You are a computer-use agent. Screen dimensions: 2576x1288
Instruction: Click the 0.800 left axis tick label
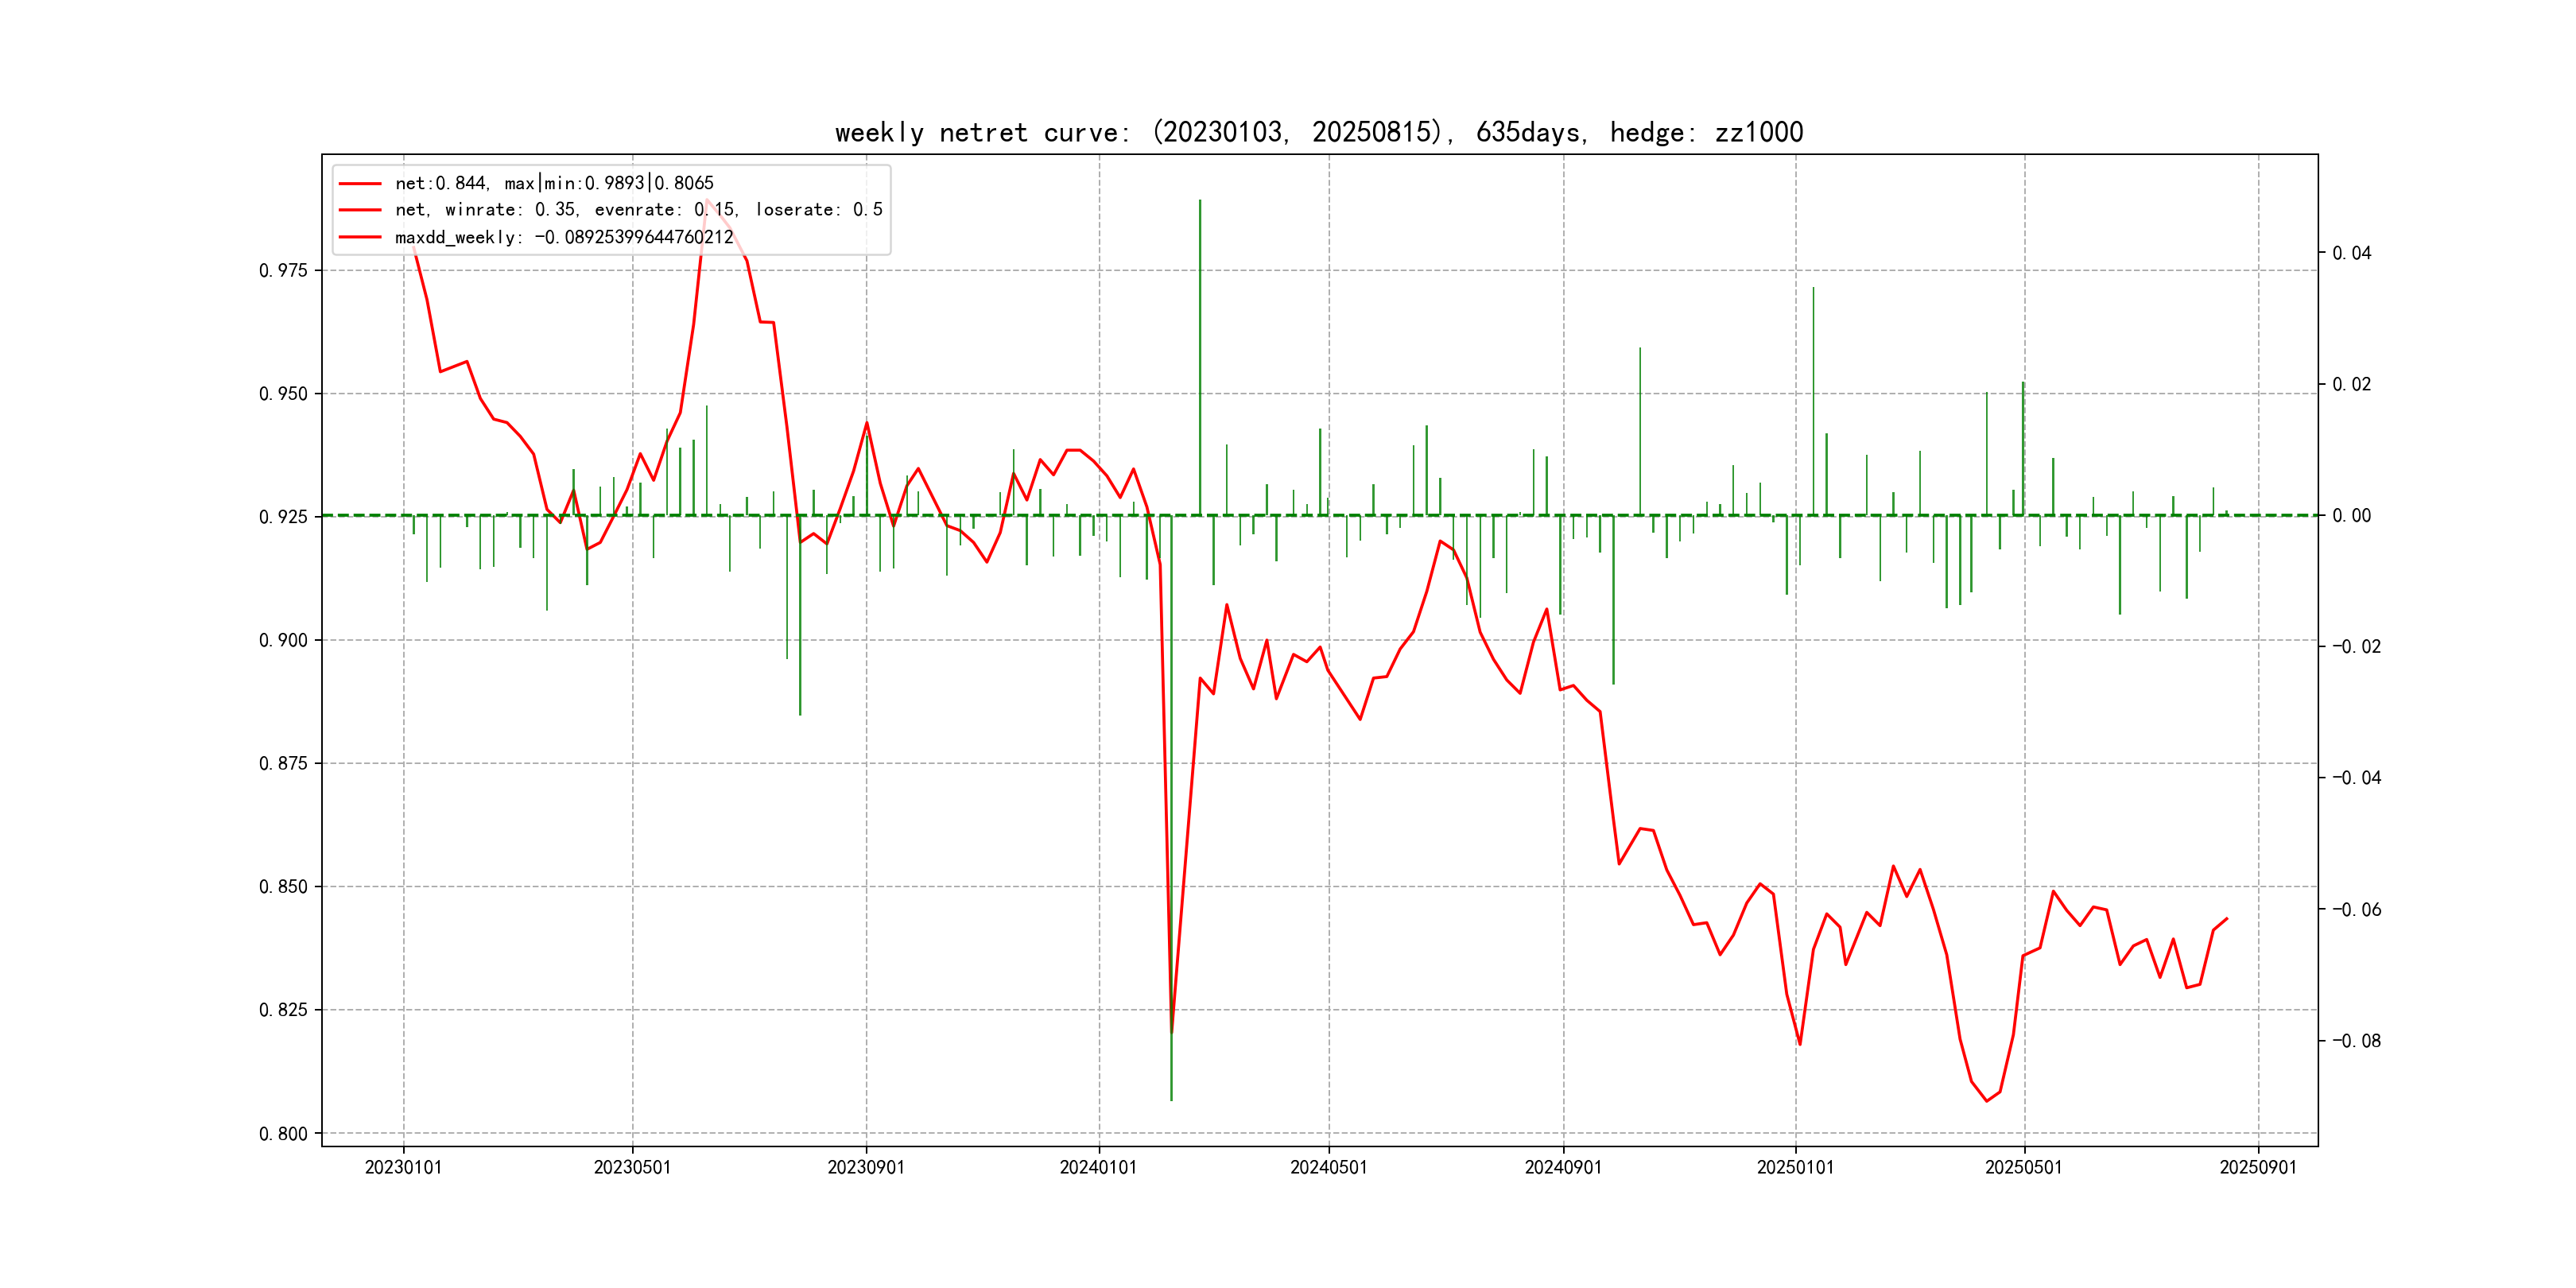click(283, 1134)
